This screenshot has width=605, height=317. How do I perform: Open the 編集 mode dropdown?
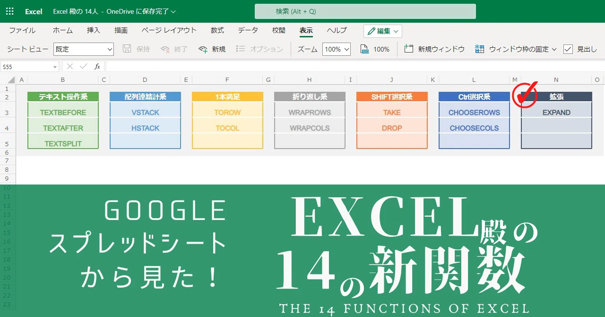pos(383,31)
